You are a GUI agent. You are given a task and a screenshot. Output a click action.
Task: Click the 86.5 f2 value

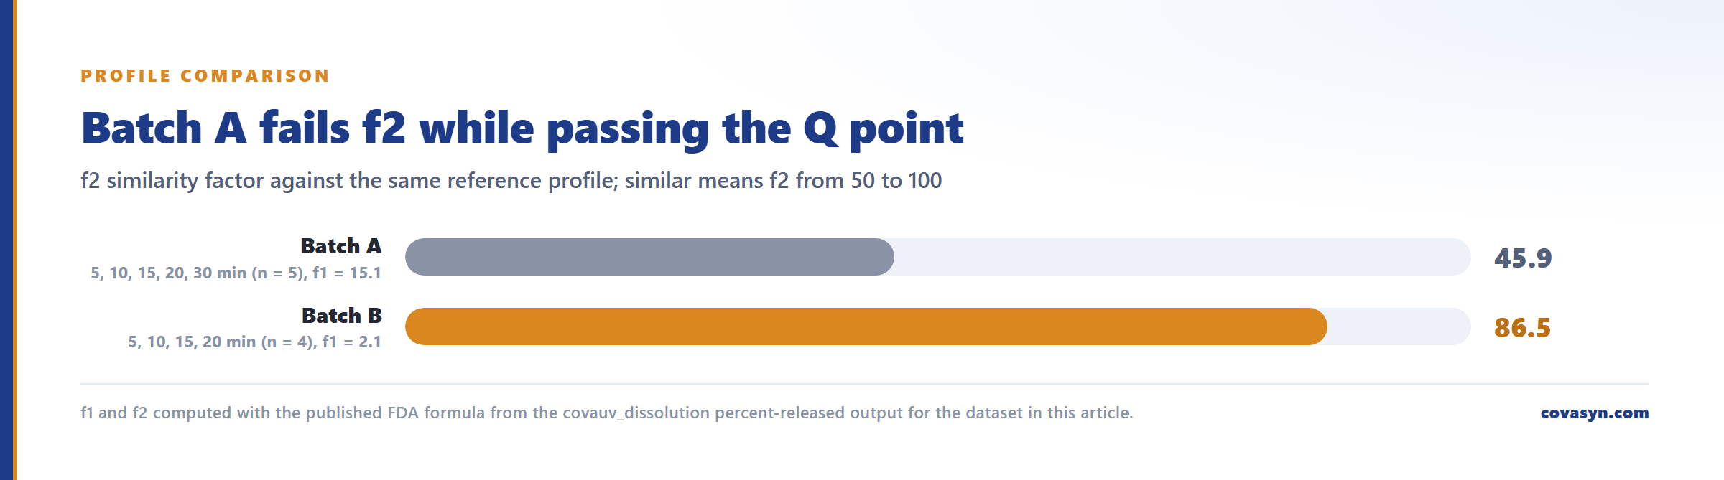pos(1523,328)
